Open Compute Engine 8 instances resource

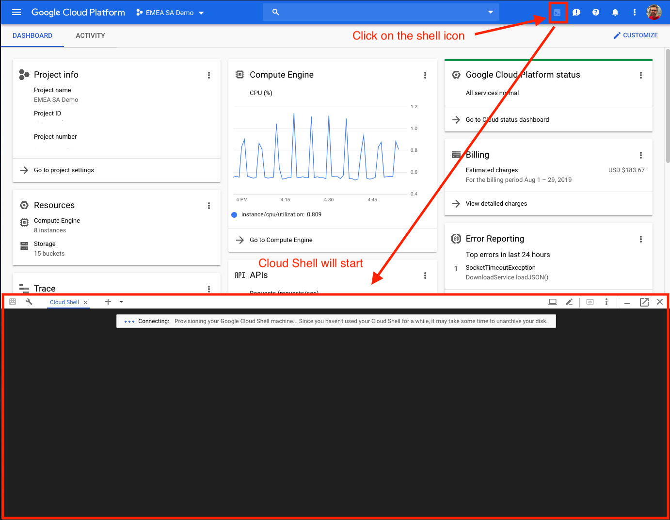click(x=57, y=226)
